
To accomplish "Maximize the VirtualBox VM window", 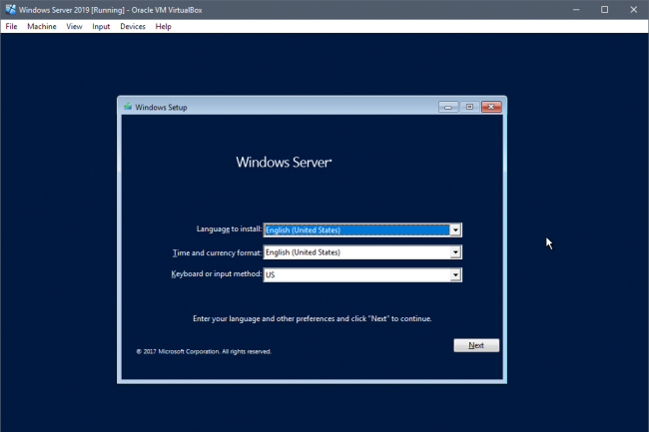I will (x=604, y=10).
